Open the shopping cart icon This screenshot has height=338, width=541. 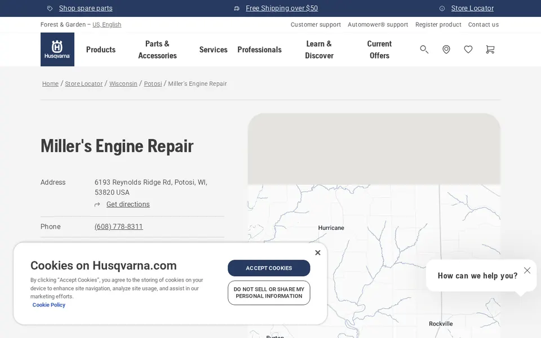[x=490, y=50]
